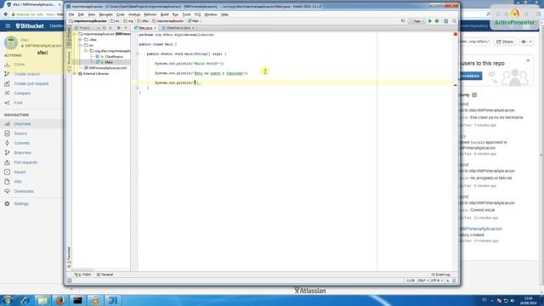The width and height of the screenshot is (544, 306).
Task: Click collapse-all icon in Project panel
Action: point(110,28)
